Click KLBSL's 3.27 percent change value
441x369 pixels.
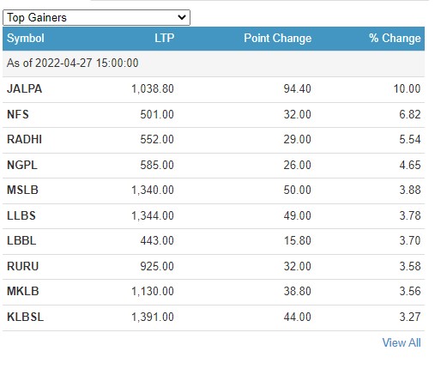click(410, 317)
